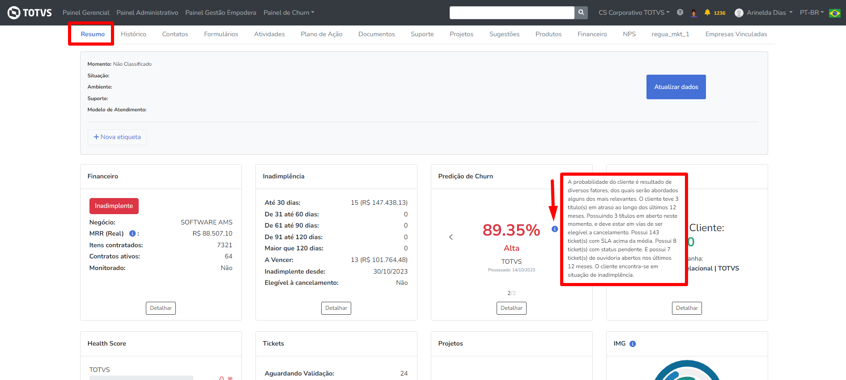
Task: Click the 'A Vencer' amount '13 (R$ 101.764,48)'
Action: click(379, 260)
